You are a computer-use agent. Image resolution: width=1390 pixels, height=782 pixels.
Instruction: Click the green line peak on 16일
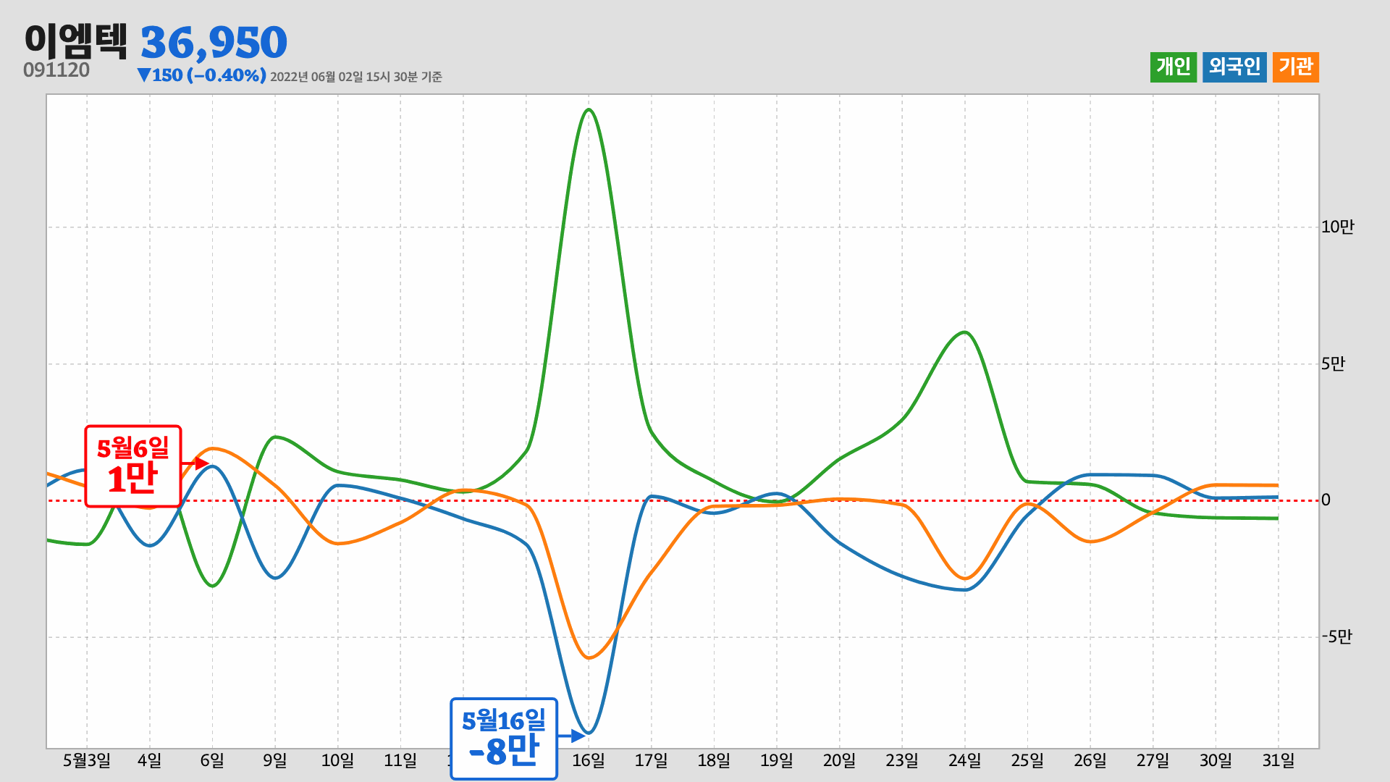pyautogui.click(x=589, y=110)
